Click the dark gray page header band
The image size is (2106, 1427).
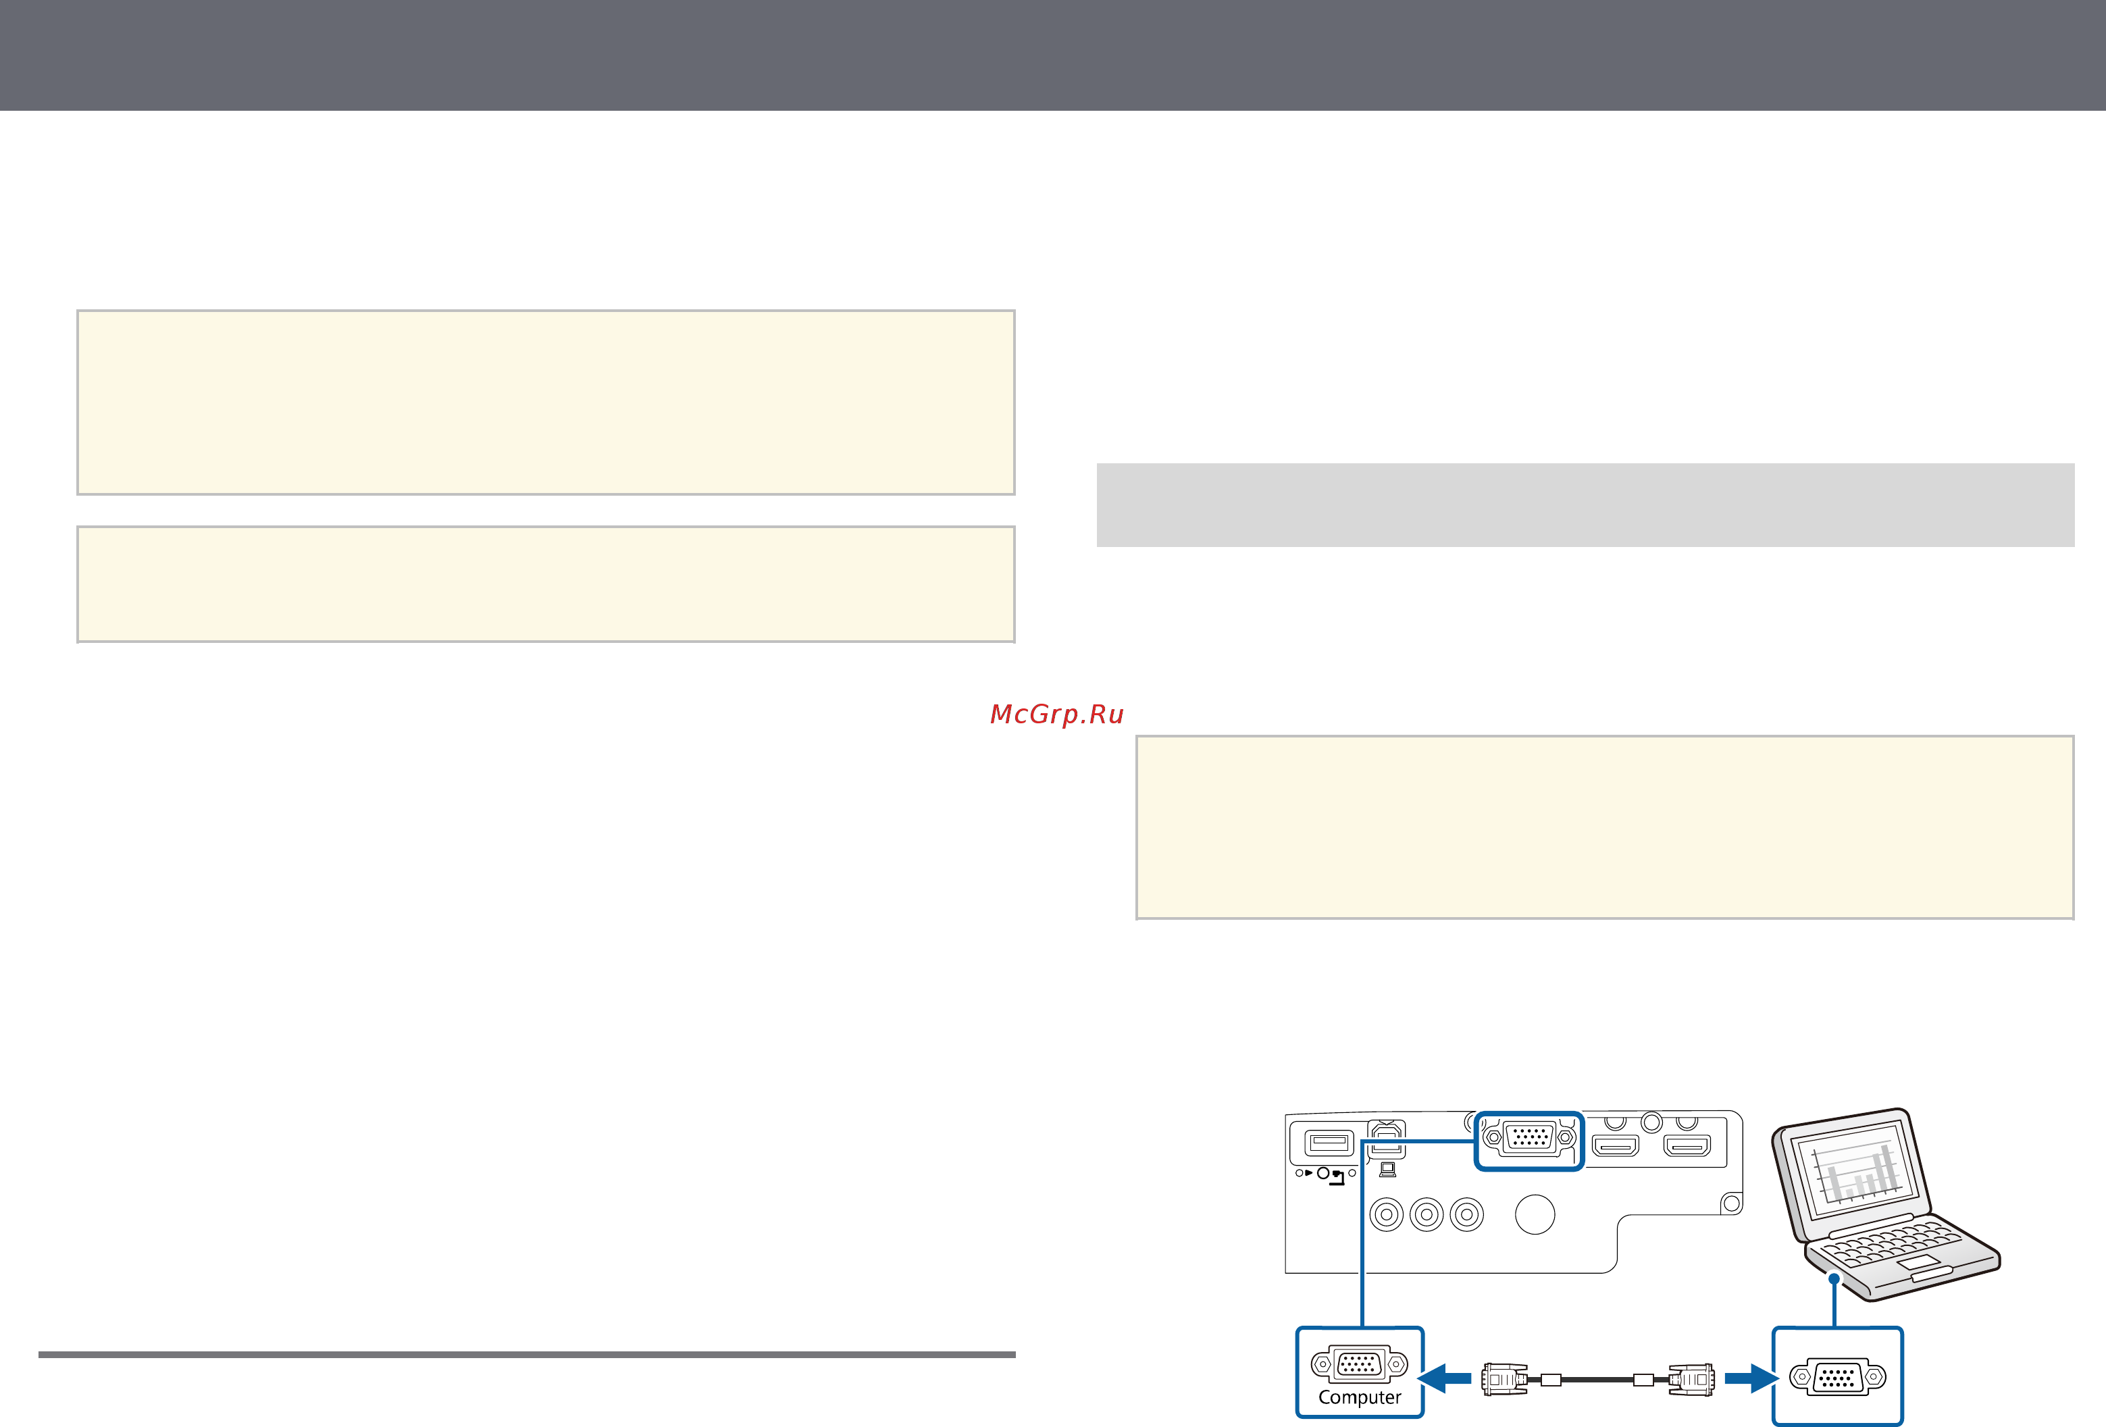pos(1053,55)
